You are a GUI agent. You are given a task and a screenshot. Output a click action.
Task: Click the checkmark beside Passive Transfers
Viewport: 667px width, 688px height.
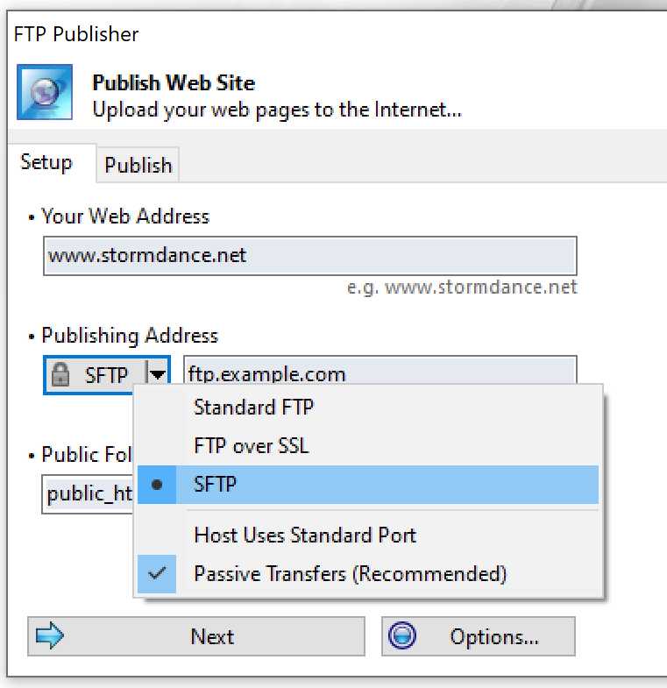coord(157,573)
